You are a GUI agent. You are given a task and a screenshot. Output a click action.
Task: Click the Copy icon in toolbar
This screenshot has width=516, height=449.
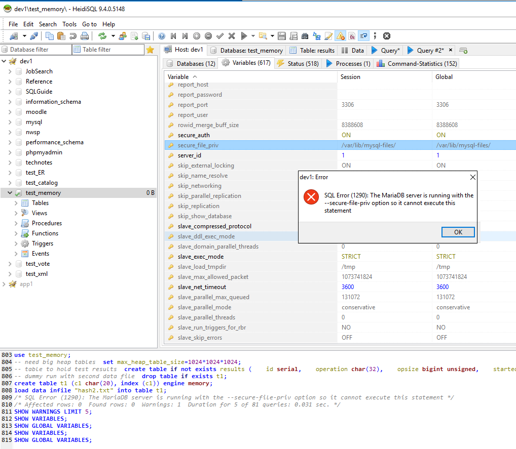pyautogui.click(x=50, y=36)
